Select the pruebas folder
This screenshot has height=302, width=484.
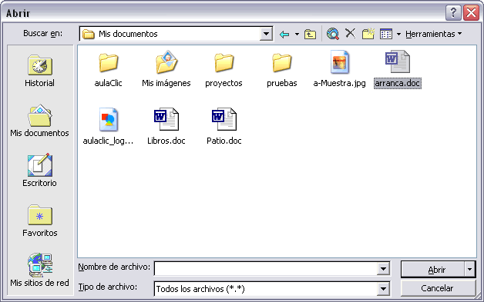click(x=282, y=70)
